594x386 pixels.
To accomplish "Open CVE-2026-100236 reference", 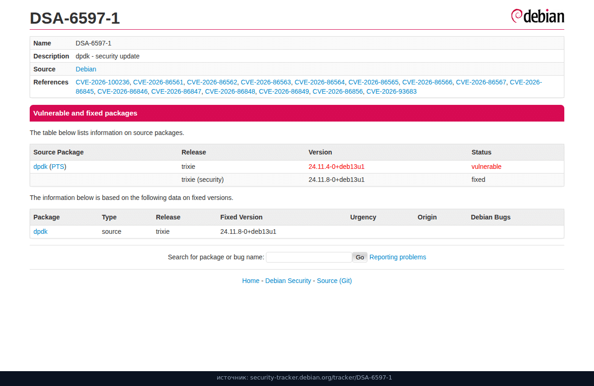I will click(x=103, y=82).
